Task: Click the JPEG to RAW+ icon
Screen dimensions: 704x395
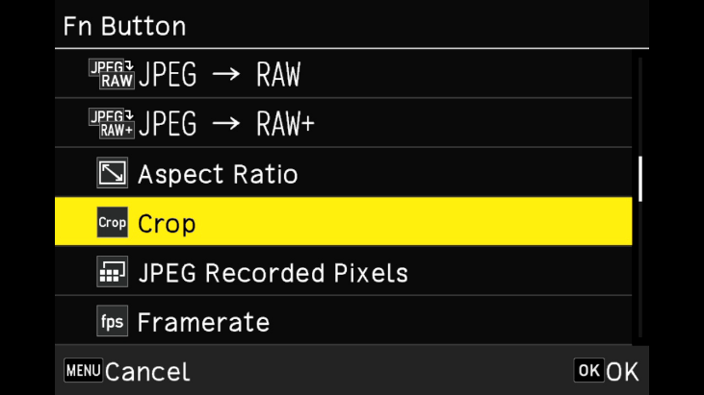Action: [112, 123]
